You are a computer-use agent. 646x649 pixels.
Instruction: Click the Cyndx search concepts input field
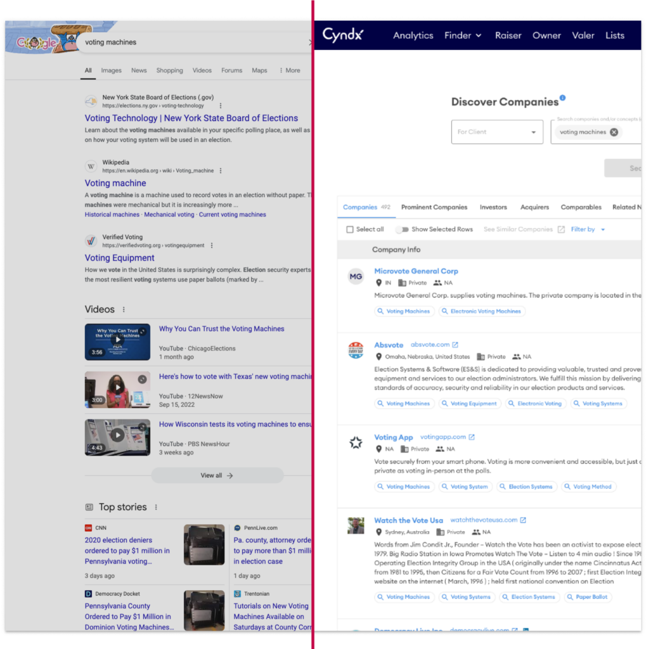[x=597, y=132]
